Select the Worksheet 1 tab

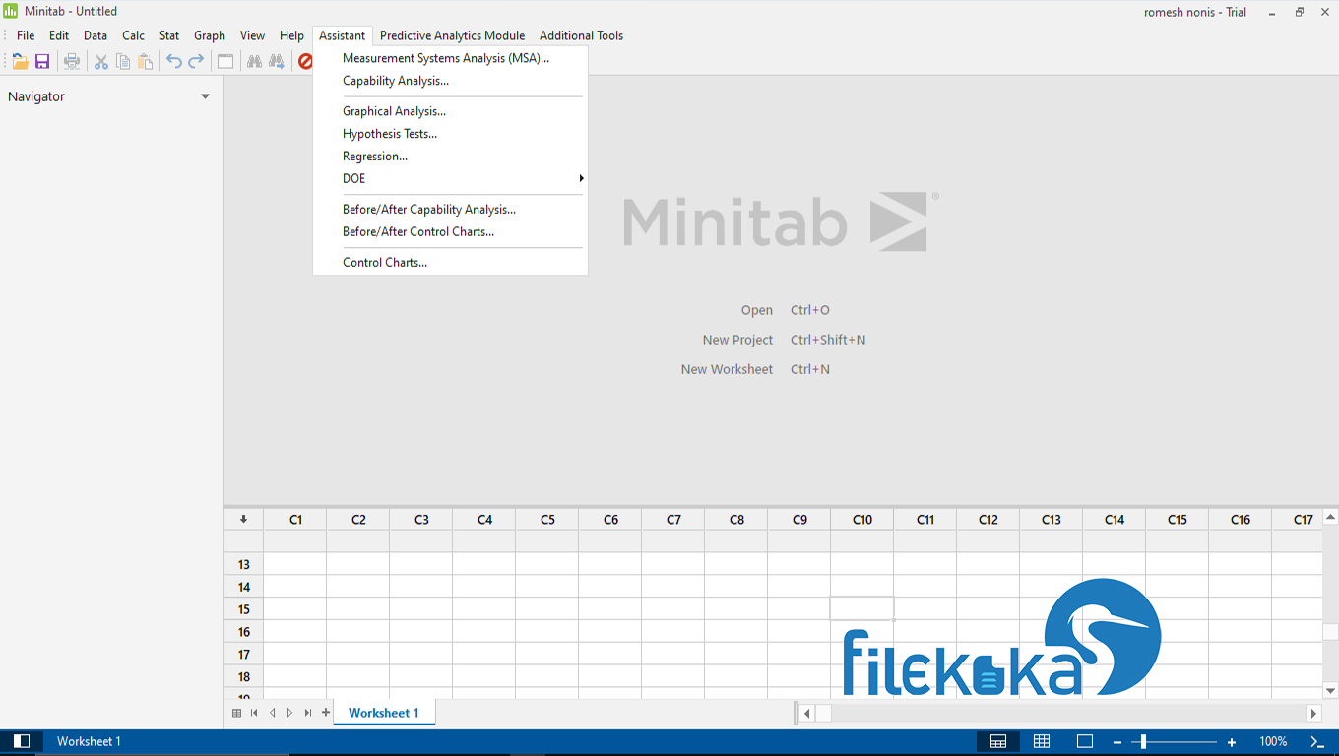click(x=384, y=713)
